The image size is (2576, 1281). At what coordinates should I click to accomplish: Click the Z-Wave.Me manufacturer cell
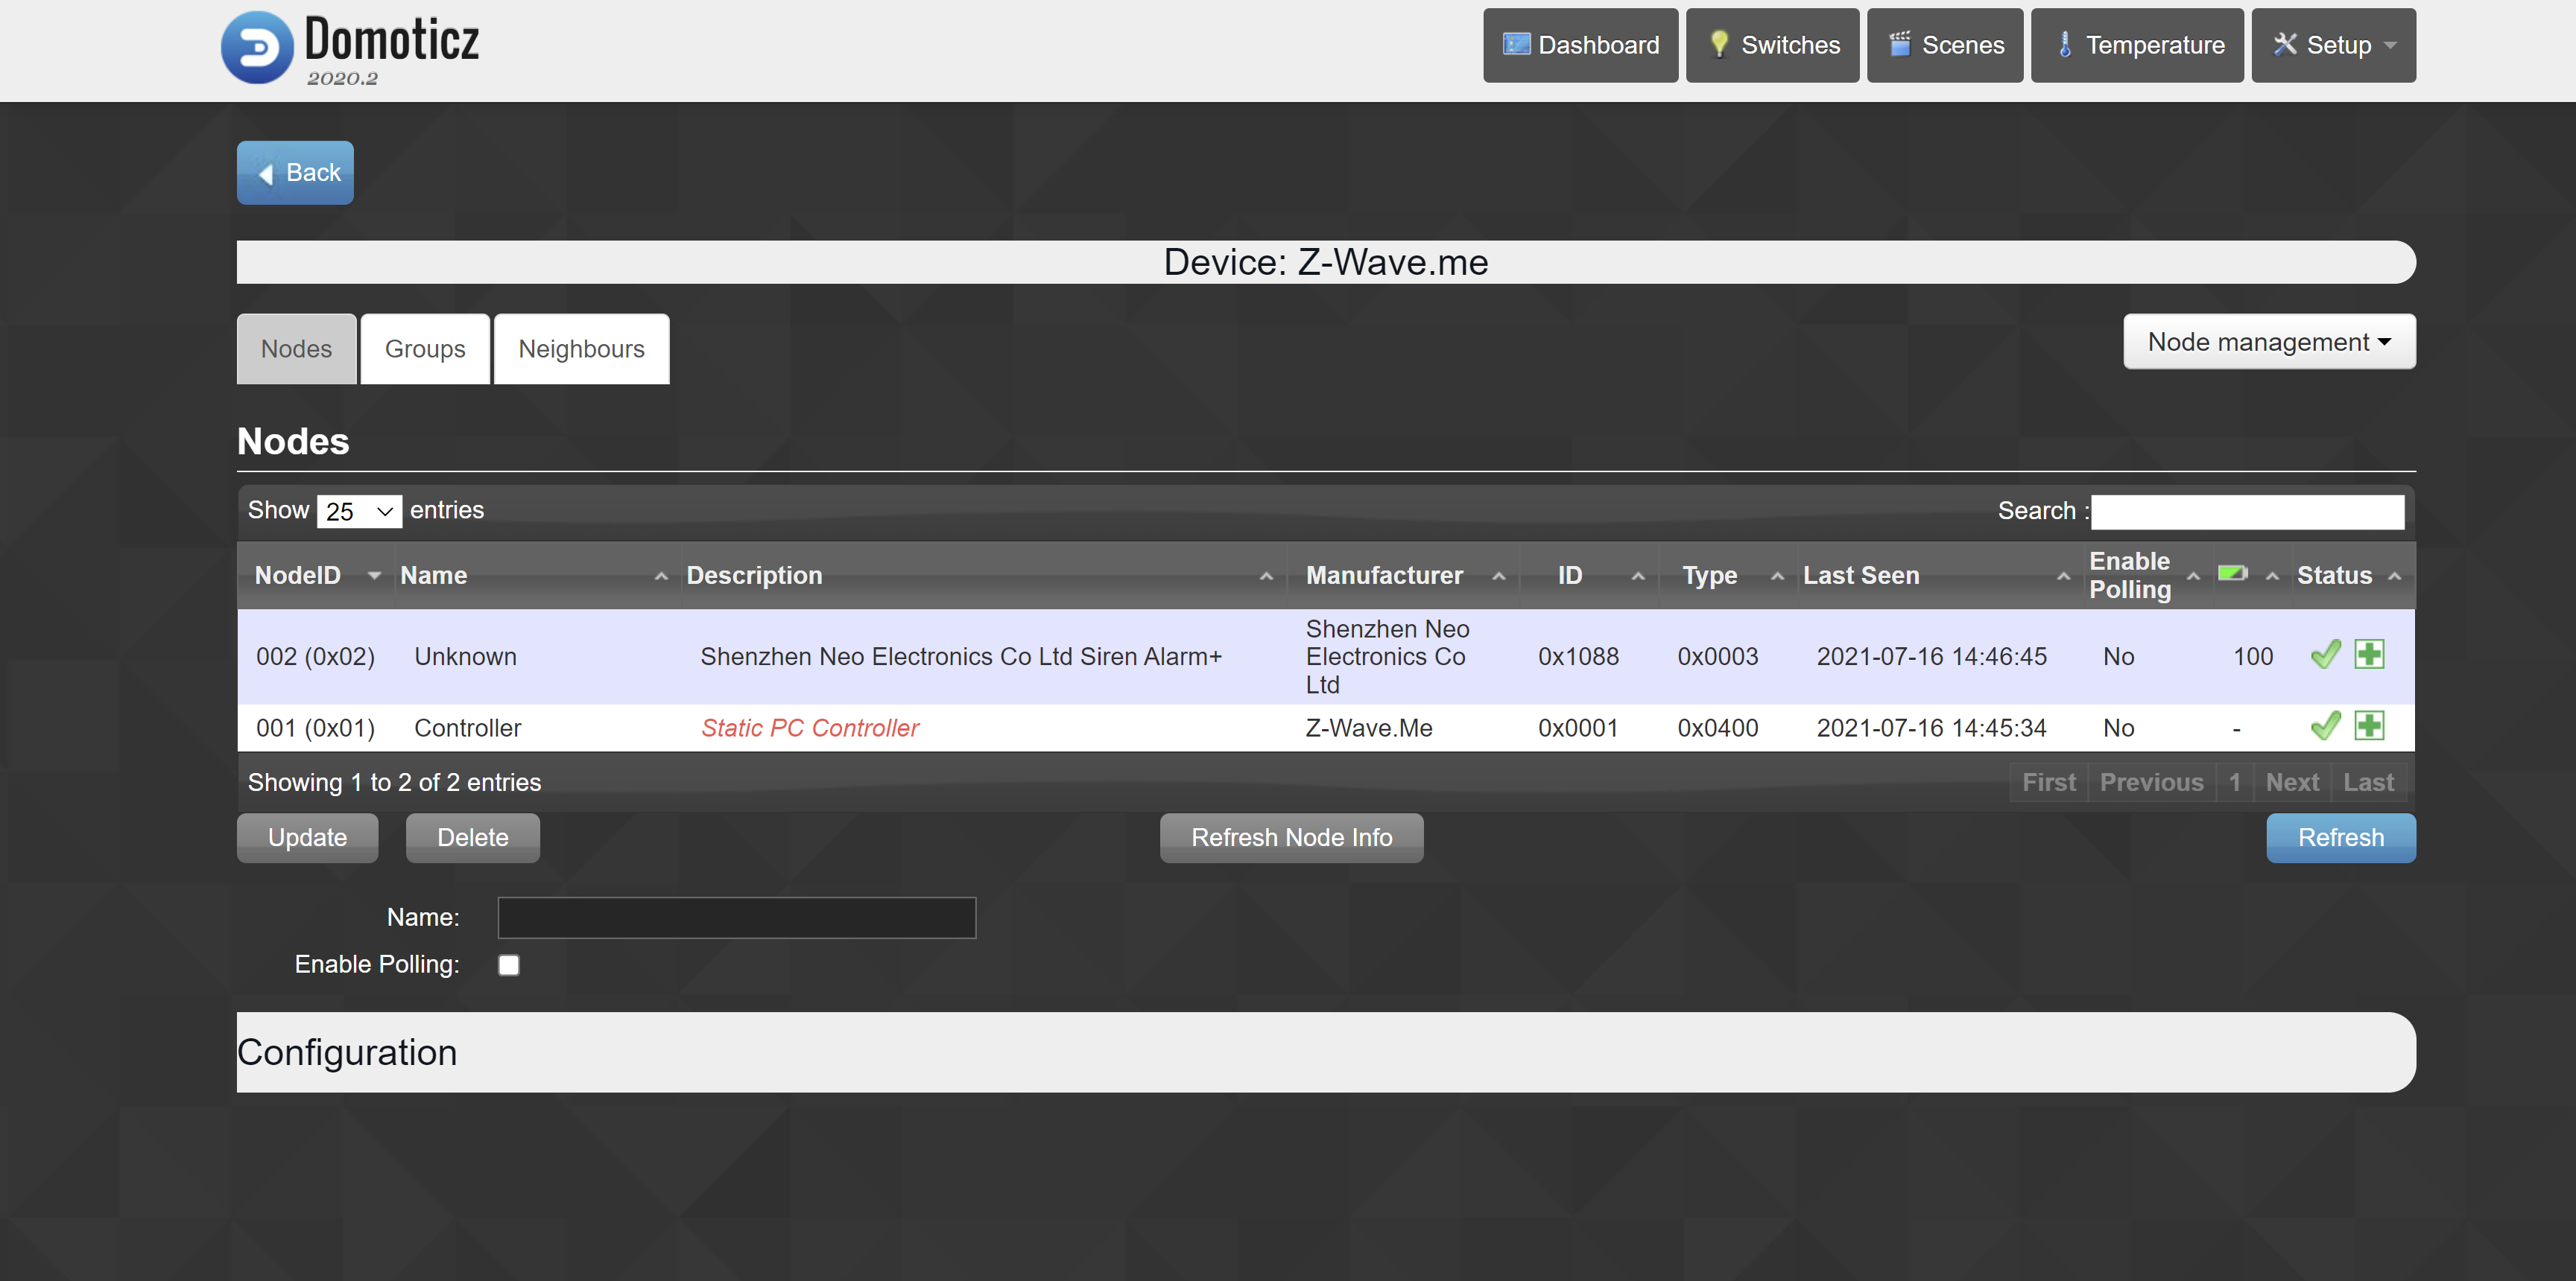pos(1369,728)
